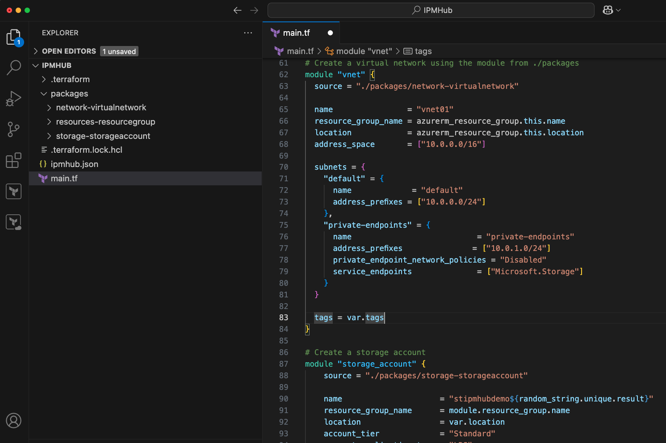Click module "vnet" breadcrumb segment
Viewport: 666px width, 443px height.
click(x=364, y=51)
